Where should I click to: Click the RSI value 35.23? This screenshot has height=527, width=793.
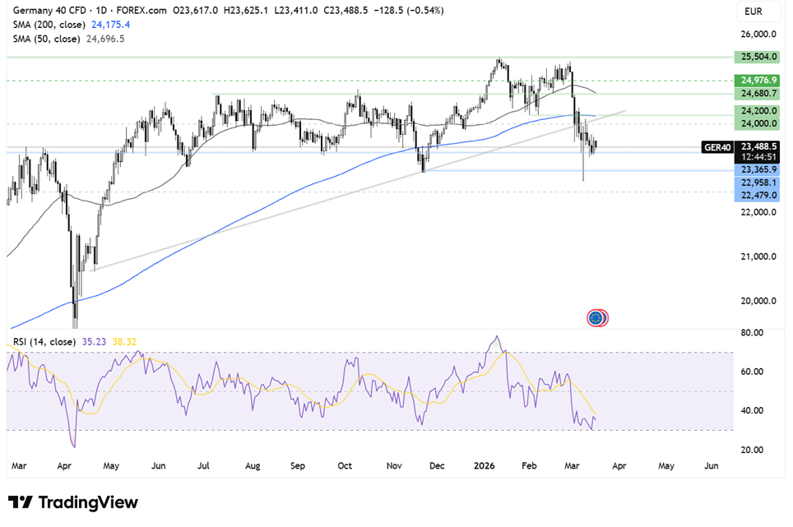tap(94, 342)
